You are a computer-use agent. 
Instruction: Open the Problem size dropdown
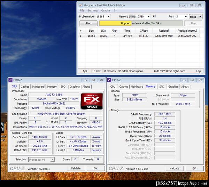point(108,17)
